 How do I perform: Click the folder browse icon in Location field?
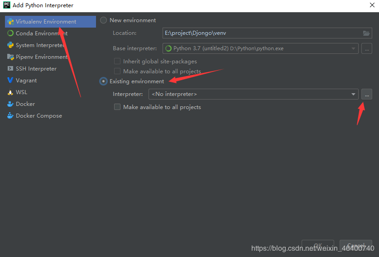tap(366, 33)
